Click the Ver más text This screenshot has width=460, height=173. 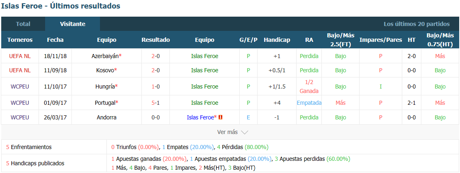[228, 132]
